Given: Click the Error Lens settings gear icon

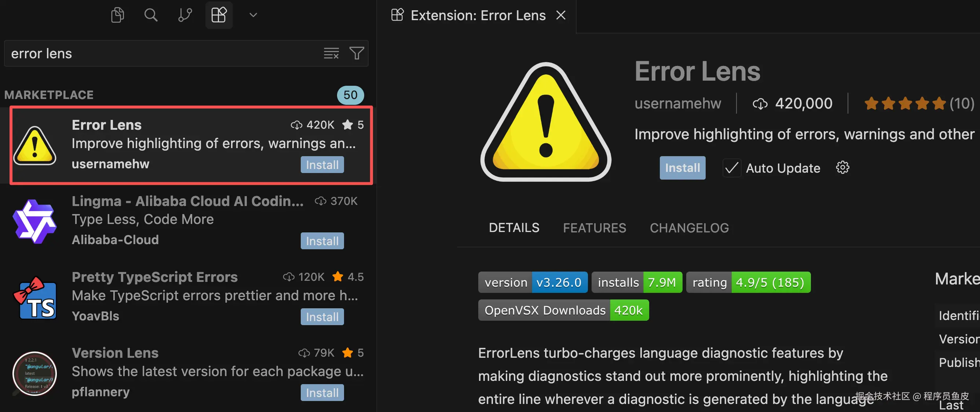Looking at the screenshot, I should (x=842, y=168).
